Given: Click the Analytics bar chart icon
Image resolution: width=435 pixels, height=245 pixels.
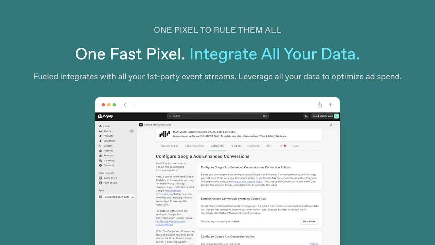Looking at the screenshot, I should [x=100, y=156].
